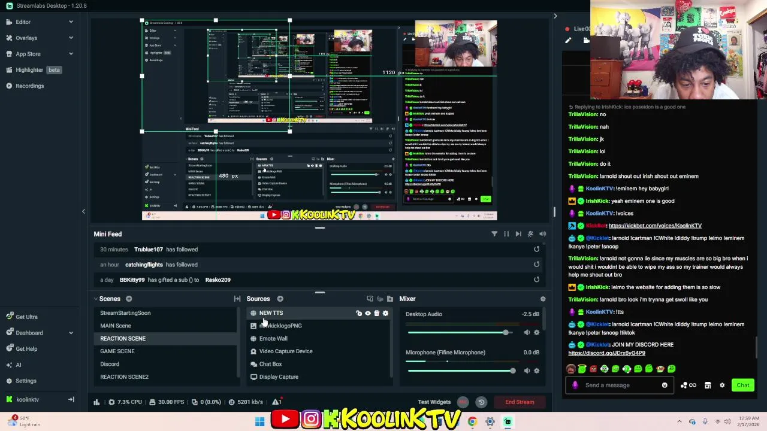This screenshot has height=431, width=767.
Task: Click the replay buffer icon
Action: [x=481, y=402]
